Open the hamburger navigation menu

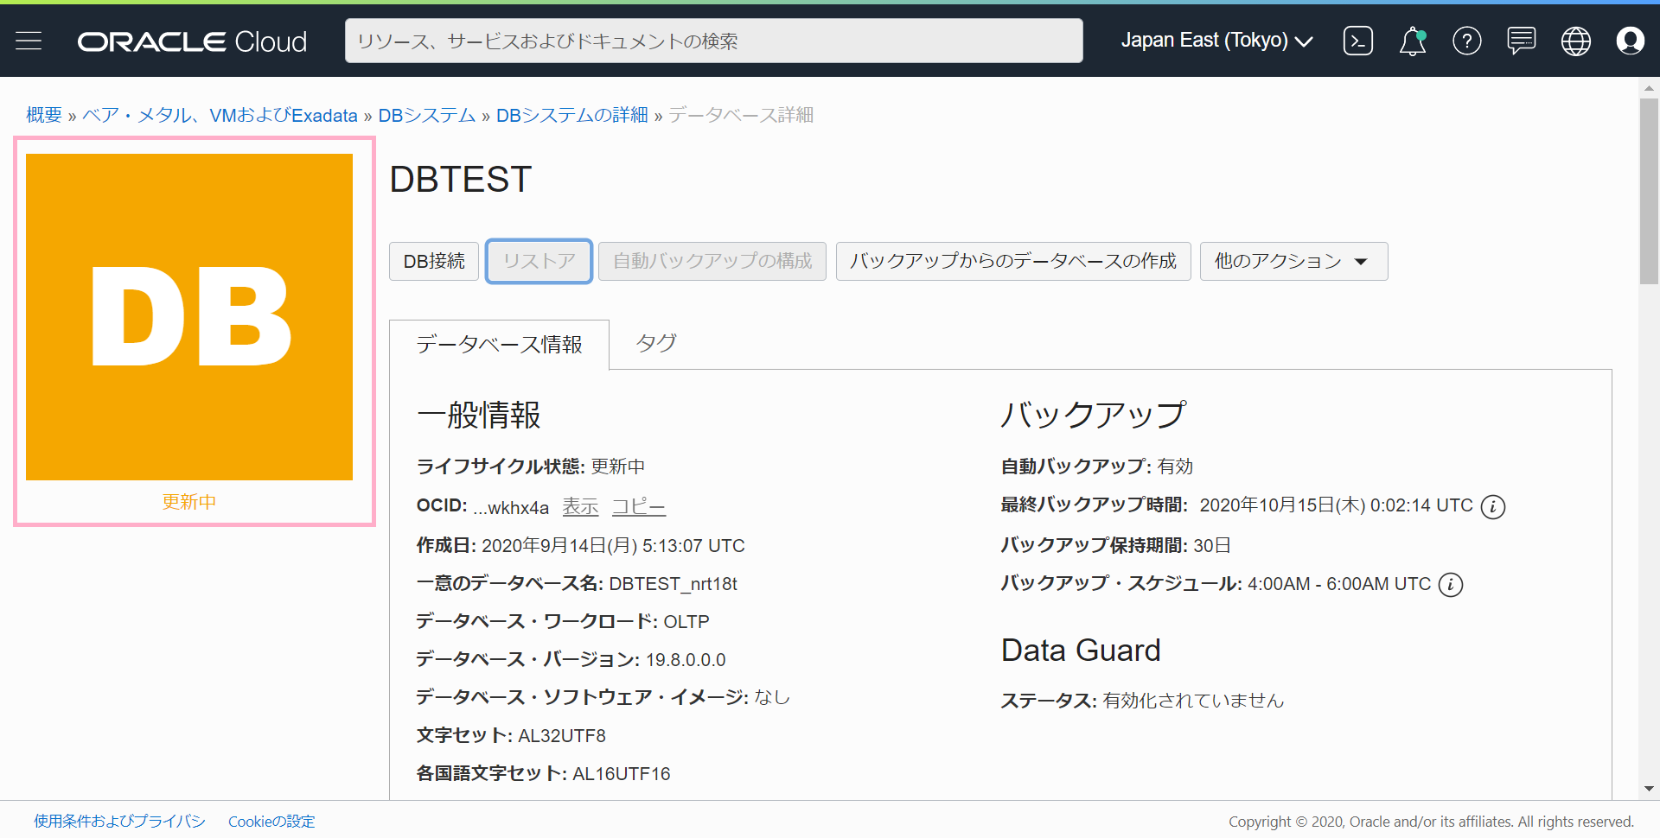tap(29, 41)
